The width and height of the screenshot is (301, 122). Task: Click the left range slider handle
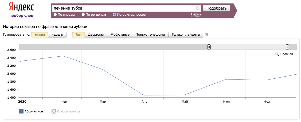(x=209, y=47)
